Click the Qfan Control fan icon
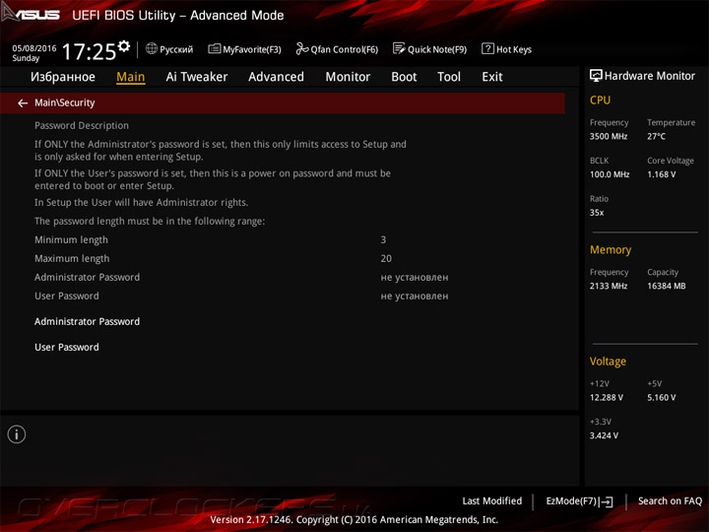This screenshot has width=709, height=532. tap(301, 48)
